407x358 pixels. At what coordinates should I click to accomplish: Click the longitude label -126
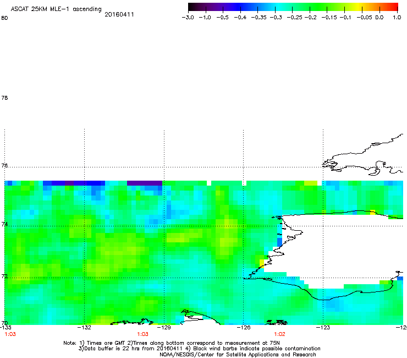(x=244, y=328)
